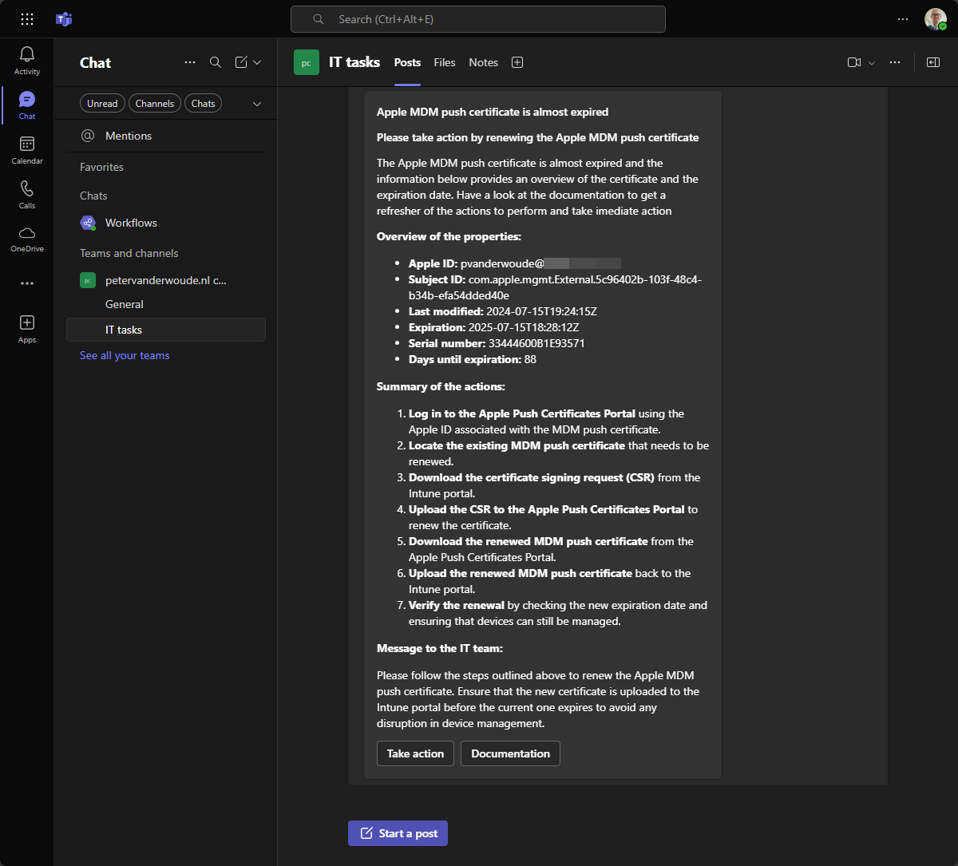Open the new chat compose dropdown arrow

click(257, 62)
